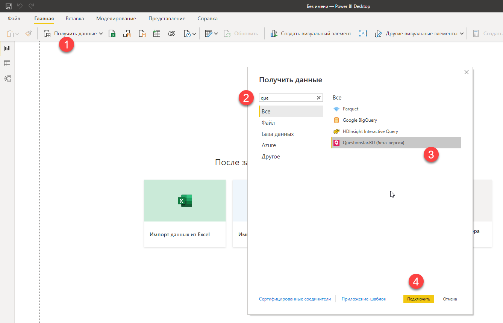Click the Recent sources clock icon
The width and height of the screenshot is (503, 323).
point(187,34)
